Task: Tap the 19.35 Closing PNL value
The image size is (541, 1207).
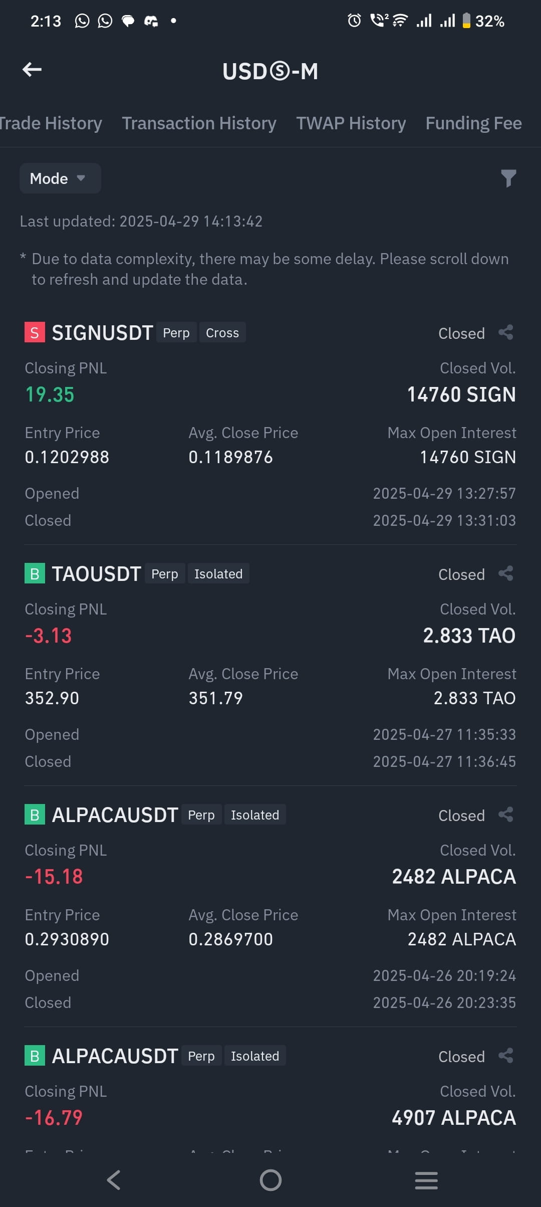Action: pyautogui.click(x=50, y=394)
